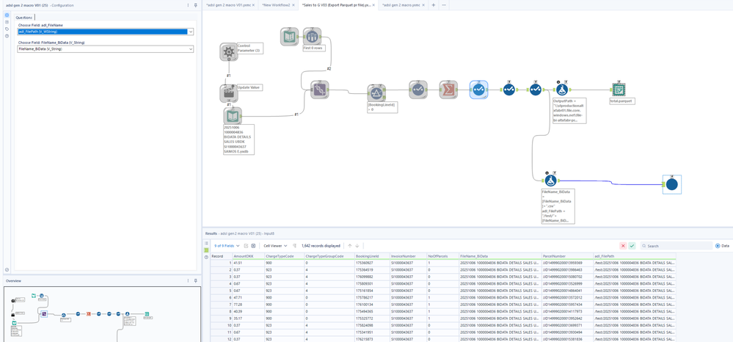Click the green checkmark in Results

click(x=632, y=246)
